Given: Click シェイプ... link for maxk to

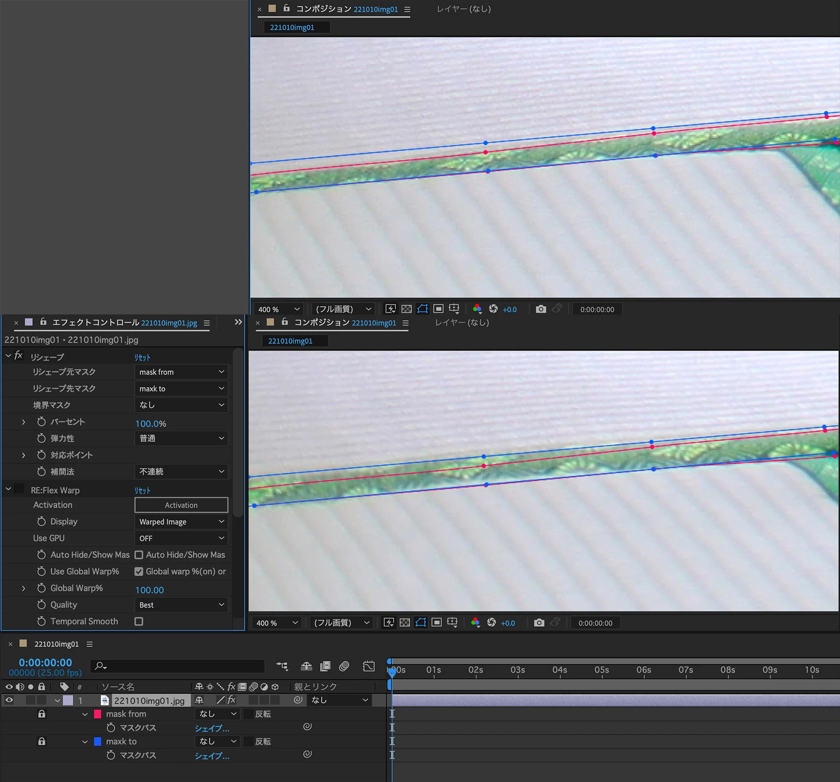Looking at the screenshot, I should pyautogui.click(x=212, y=755).
